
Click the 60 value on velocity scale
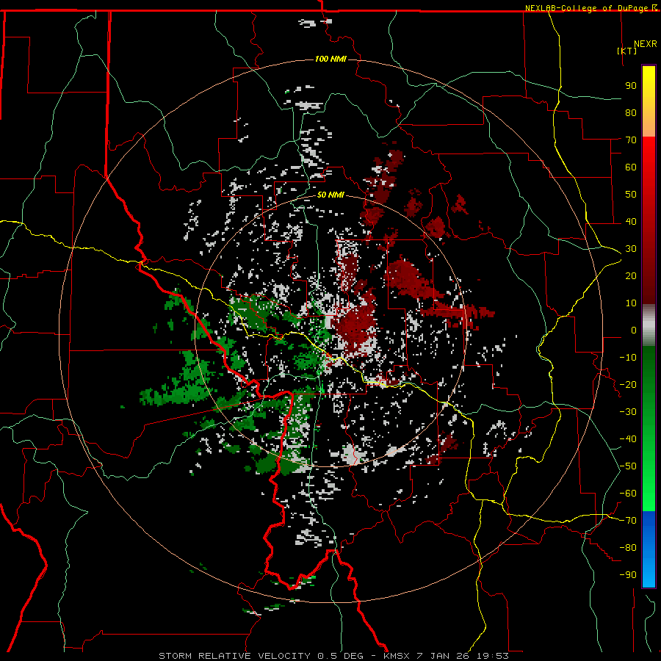point(631,167)
